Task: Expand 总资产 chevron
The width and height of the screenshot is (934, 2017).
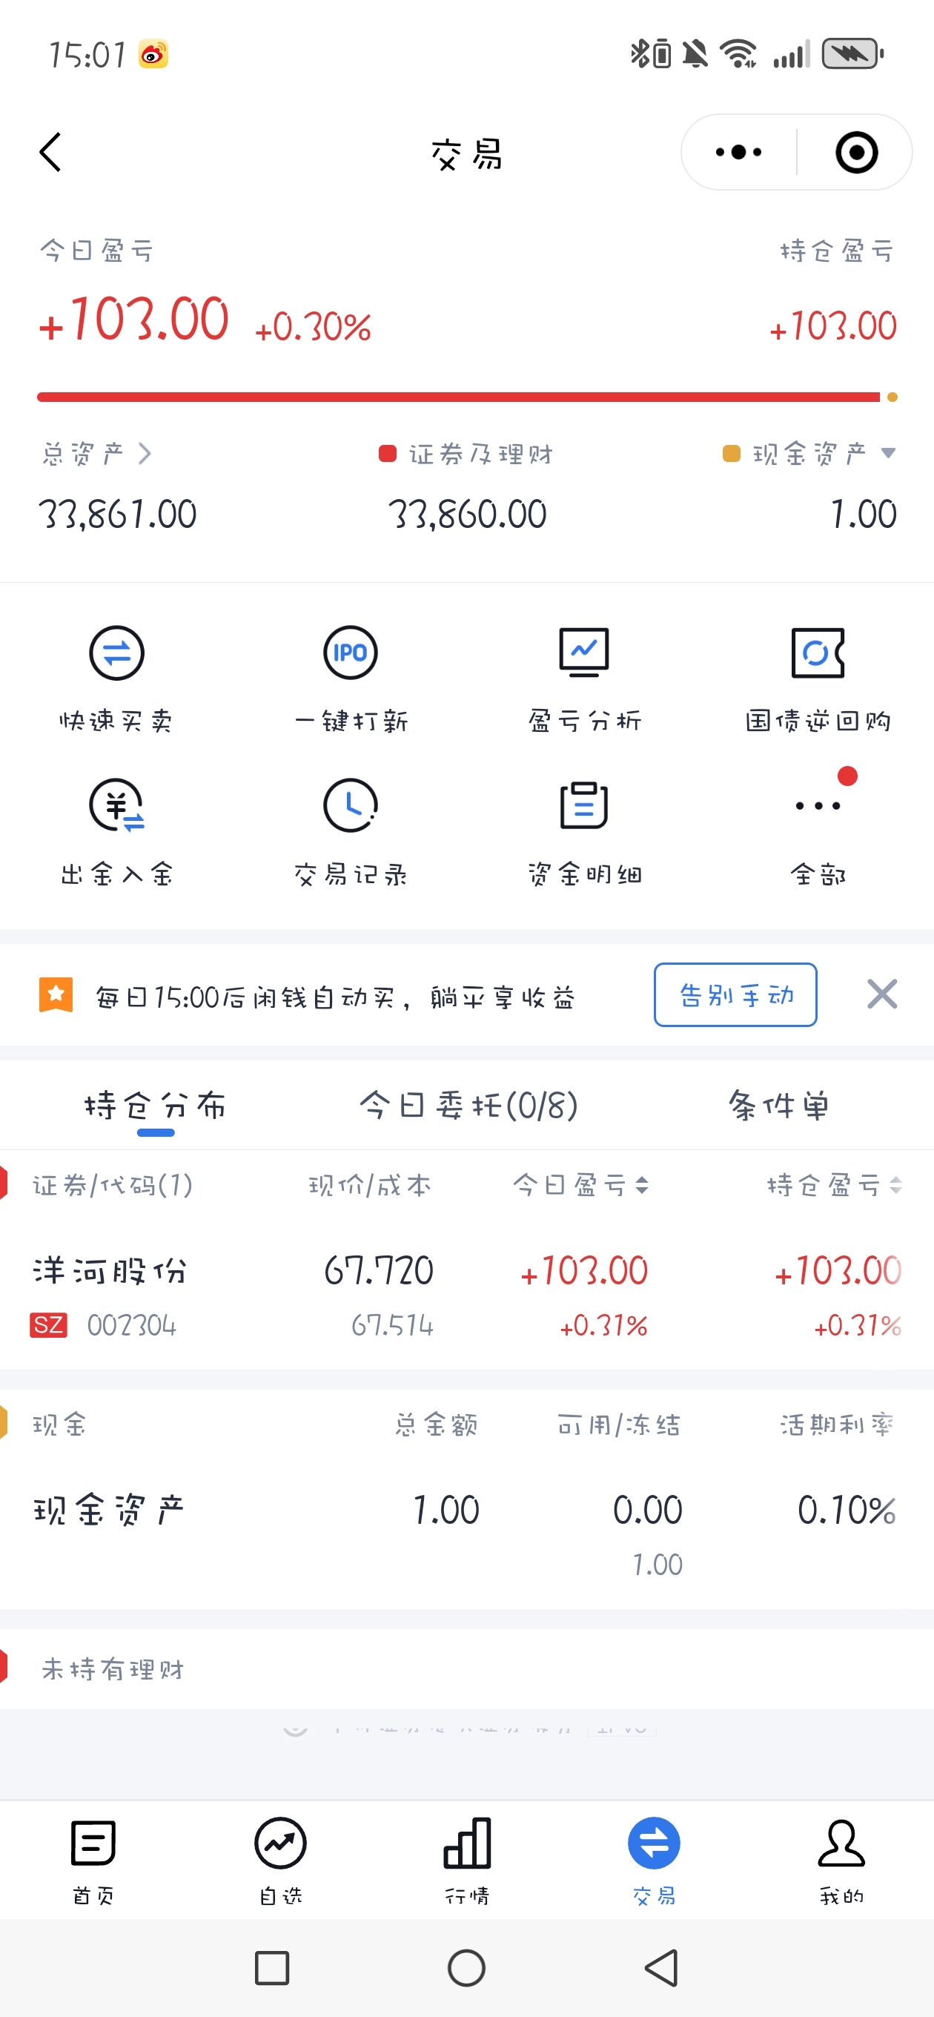Action: point(145,453)
